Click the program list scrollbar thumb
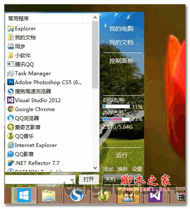 95,55
